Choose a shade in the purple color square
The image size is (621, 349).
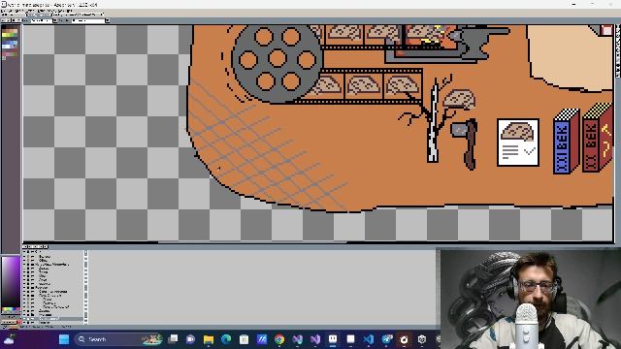point(11,281)
